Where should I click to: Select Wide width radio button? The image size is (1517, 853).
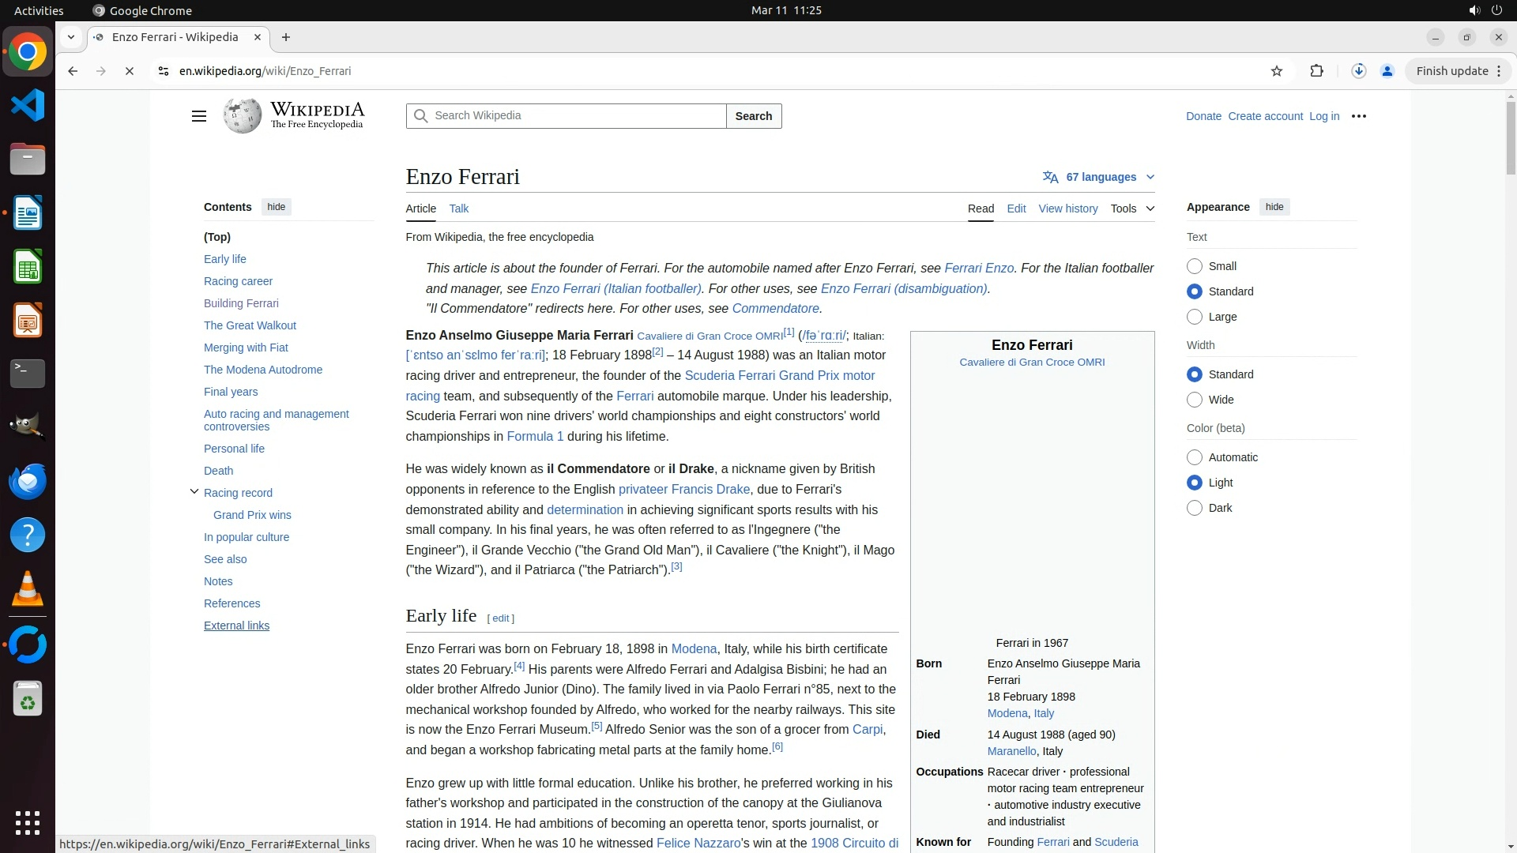pyautogui.click(x=1194, y=400)
